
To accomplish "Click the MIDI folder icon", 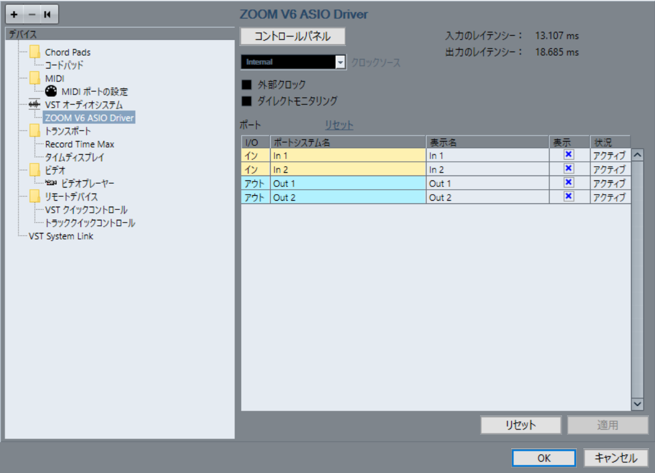I will pos(35,78).
